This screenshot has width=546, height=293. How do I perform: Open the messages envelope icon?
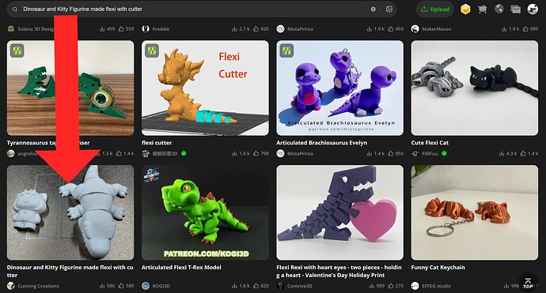[515, 9]
